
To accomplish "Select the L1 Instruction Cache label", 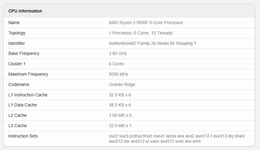I will [x=28, y=95].
